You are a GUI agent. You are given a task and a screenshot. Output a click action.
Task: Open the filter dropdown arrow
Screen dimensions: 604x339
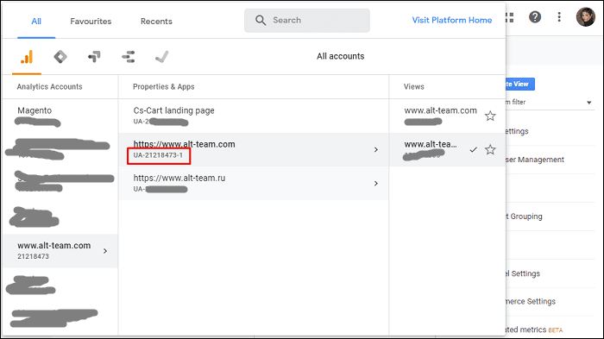pos(589,103)
